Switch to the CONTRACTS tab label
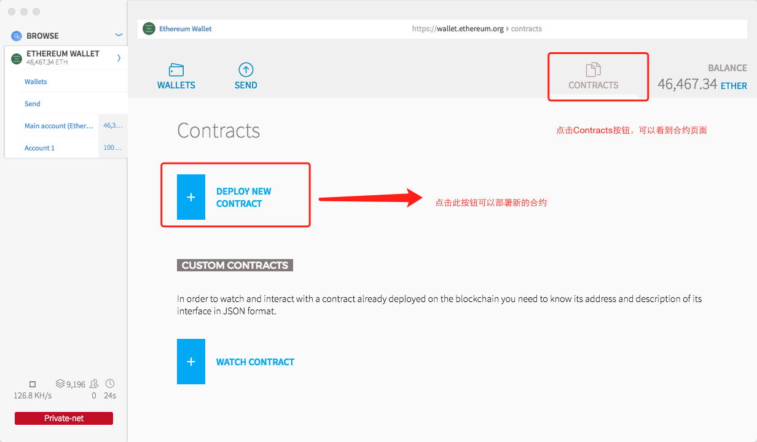 point(594,85)
